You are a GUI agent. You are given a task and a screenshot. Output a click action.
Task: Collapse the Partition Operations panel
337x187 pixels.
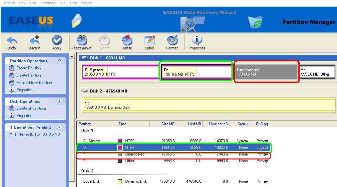(x=60, y=61)
